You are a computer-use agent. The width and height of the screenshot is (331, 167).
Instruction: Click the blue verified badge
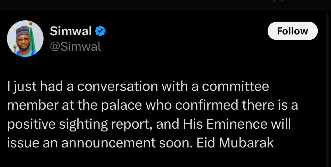(100, 31)
